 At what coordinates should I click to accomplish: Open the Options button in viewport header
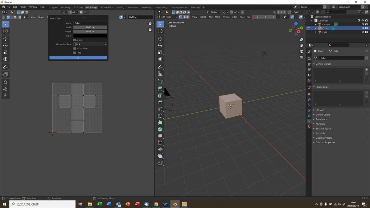298,12
